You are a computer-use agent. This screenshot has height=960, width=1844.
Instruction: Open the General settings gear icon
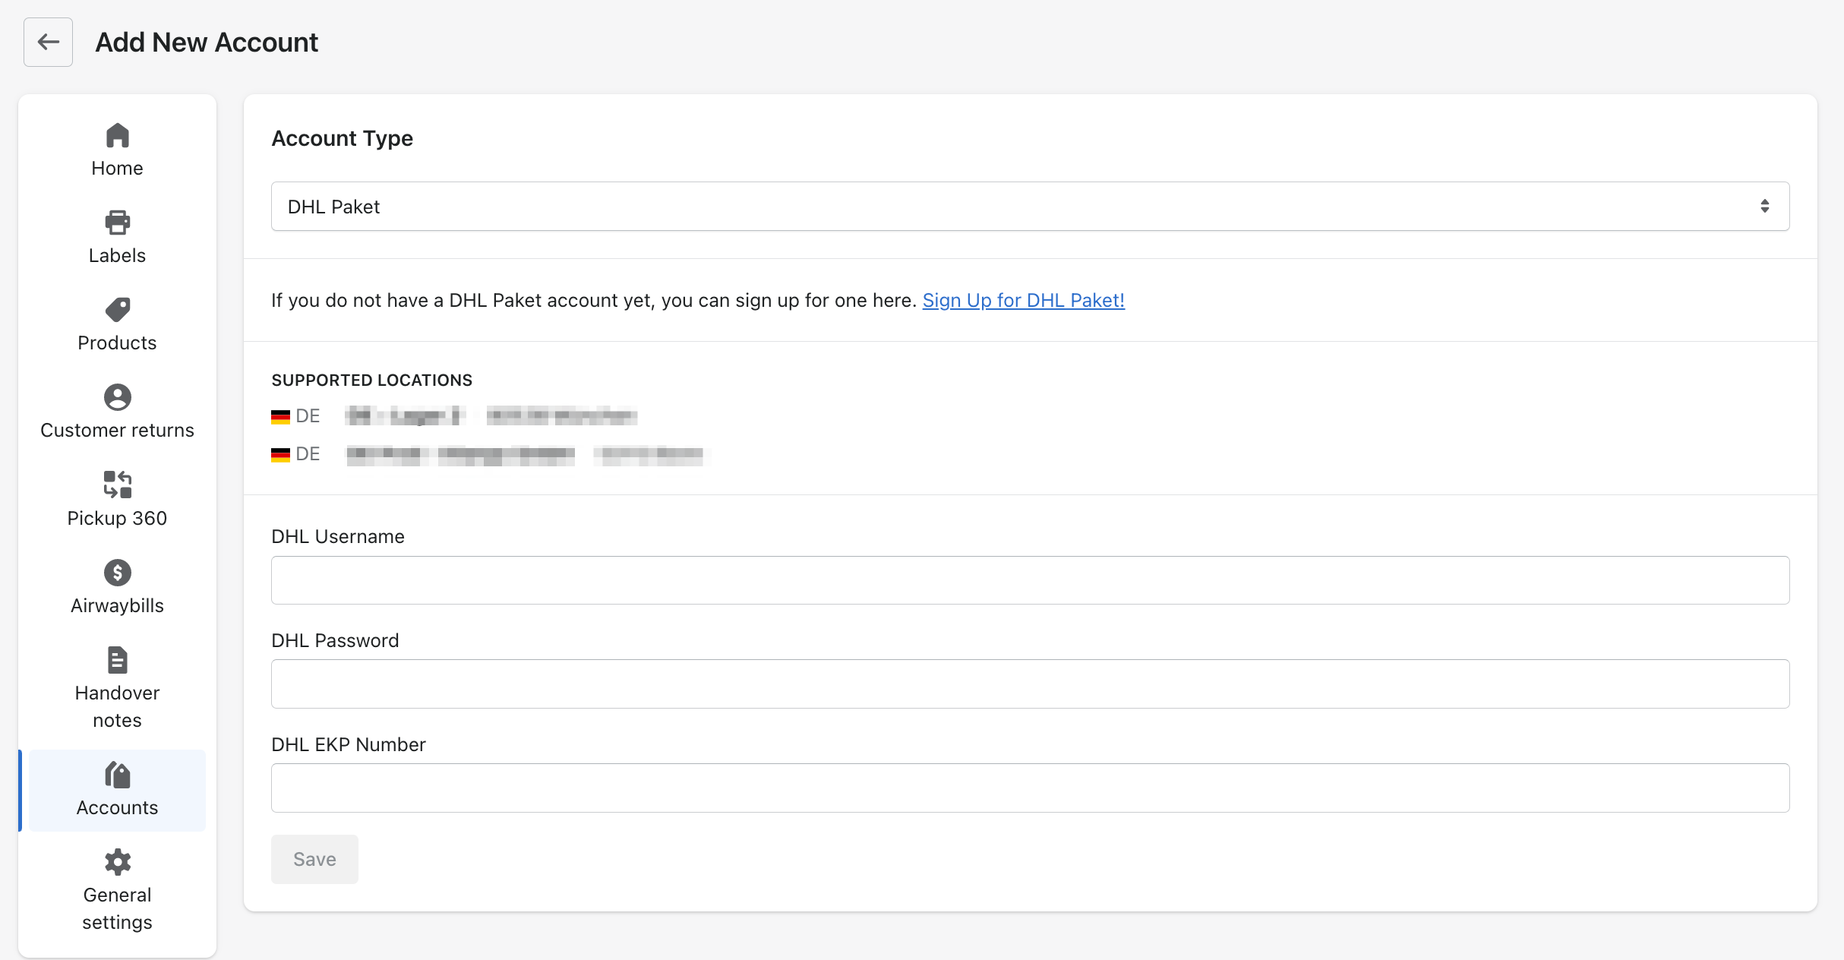tap(118, 862)
